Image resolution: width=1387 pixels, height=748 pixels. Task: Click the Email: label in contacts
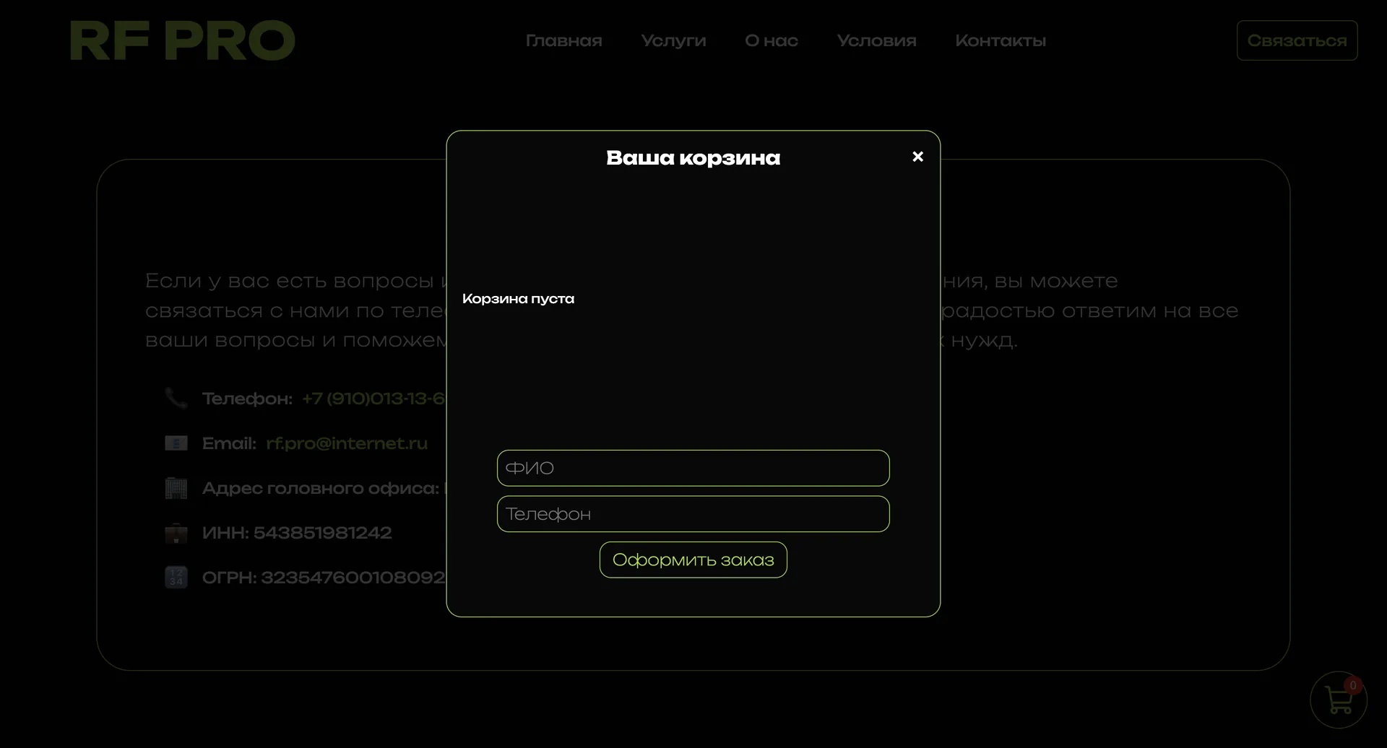(x=229, y=443)
